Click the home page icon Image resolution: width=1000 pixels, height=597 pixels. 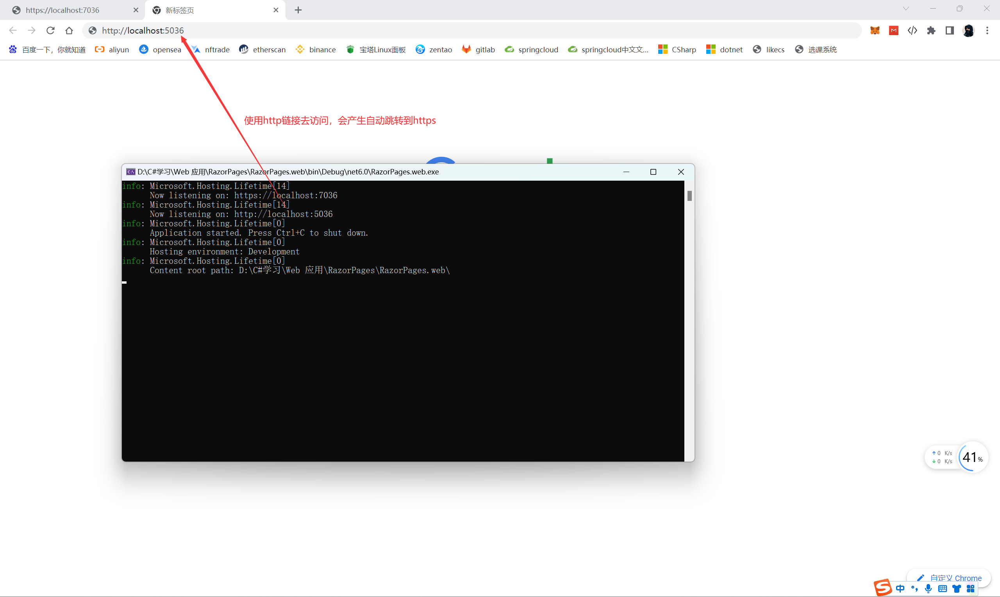(x=69, y=30)
